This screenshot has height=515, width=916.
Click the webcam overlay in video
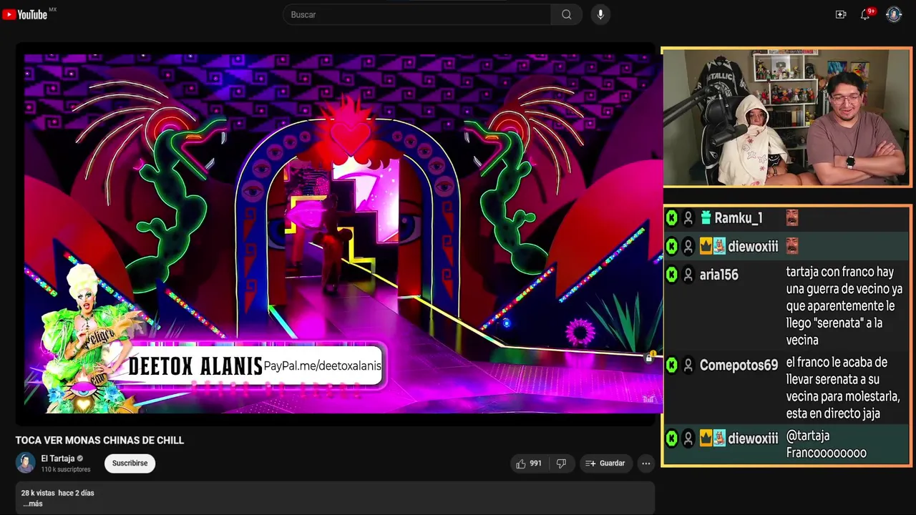(787, 117)
